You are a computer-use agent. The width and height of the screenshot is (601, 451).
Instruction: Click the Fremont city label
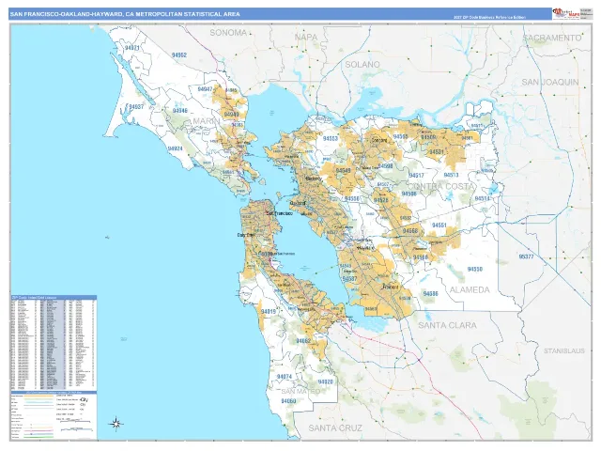coord(391,287)
